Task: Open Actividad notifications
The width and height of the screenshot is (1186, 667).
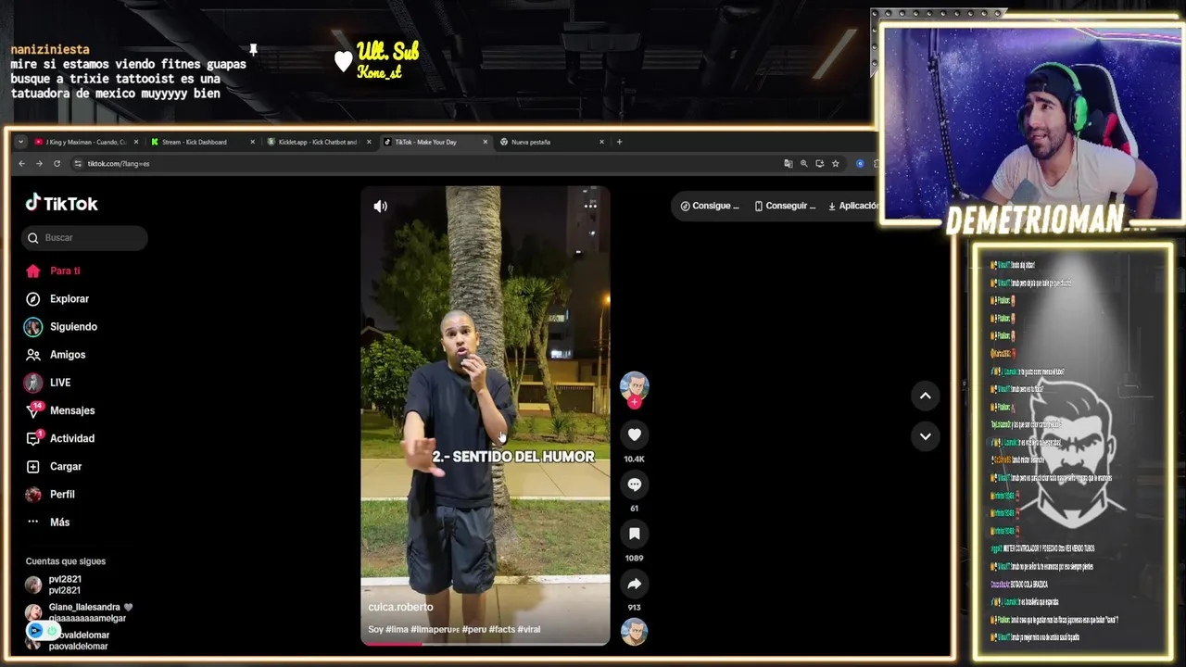Action: (72, 438)
